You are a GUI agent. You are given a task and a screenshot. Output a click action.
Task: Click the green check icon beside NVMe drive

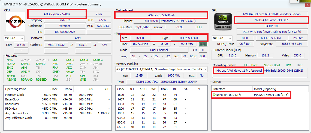coord(214,95)
